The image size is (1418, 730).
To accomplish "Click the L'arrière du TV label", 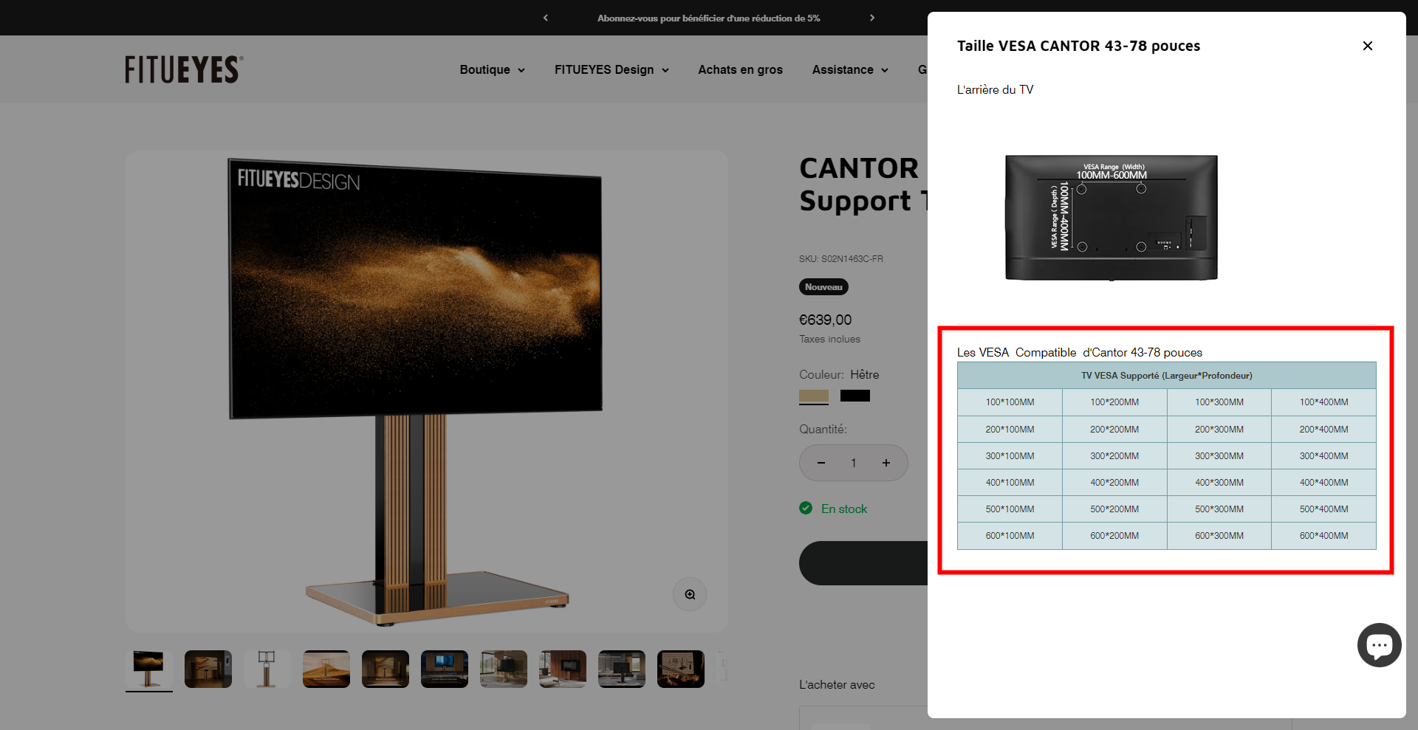I will coord(995,89).
